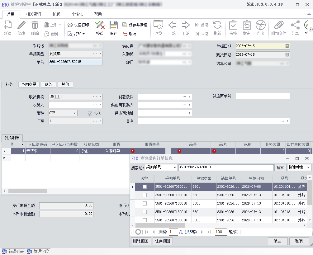Switch to the 相关查询 ribbon tab
The height and width of the screenshot is (255, 313).
click(34, 14)
